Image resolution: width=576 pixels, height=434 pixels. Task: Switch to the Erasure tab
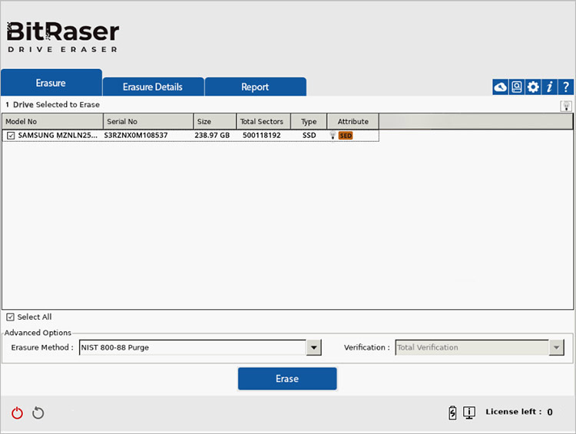click(51, 83)
